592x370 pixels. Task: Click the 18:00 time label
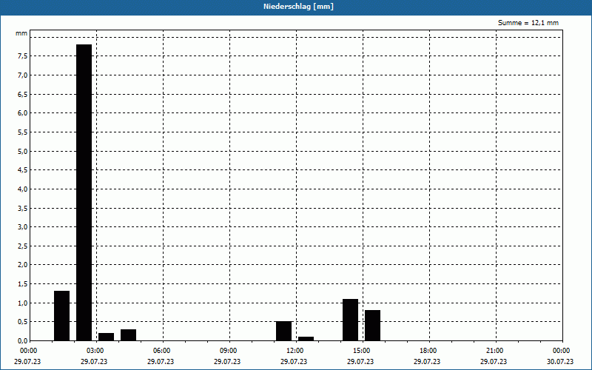pyautogui.click(x=428, y=351)
